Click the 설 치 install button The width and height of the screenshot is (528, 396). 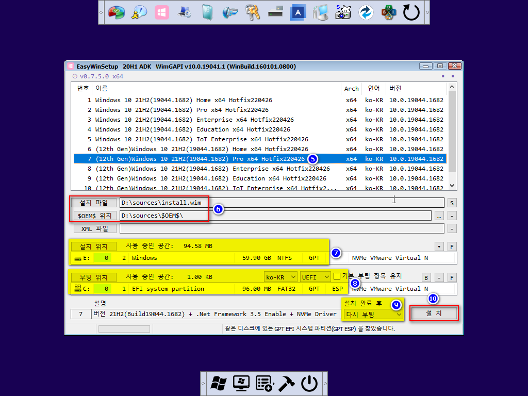tap(434, 313)
